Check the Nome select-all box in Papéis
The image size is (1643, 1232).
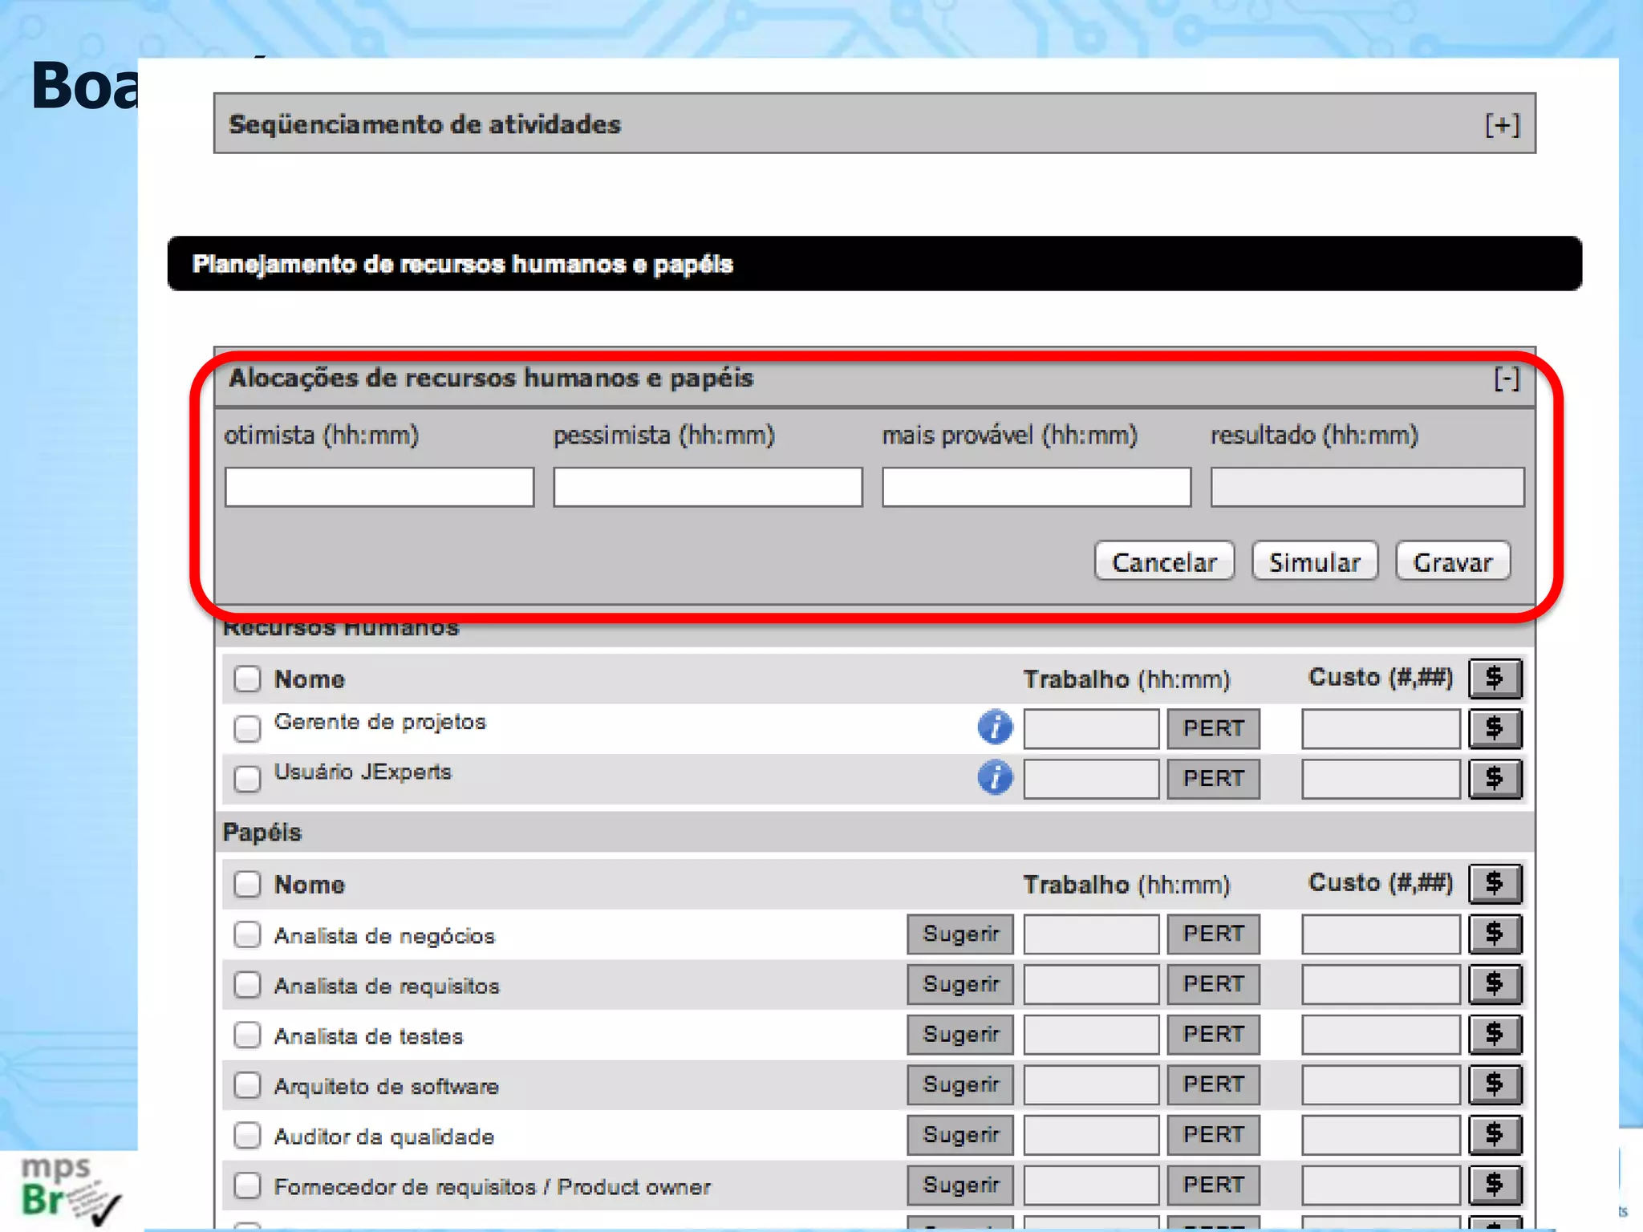(x=247, y=884)
